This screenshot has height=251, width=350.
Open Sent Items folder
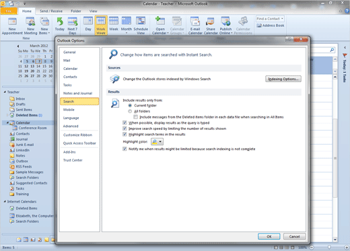pyautogui.click(x=24, y=110)
